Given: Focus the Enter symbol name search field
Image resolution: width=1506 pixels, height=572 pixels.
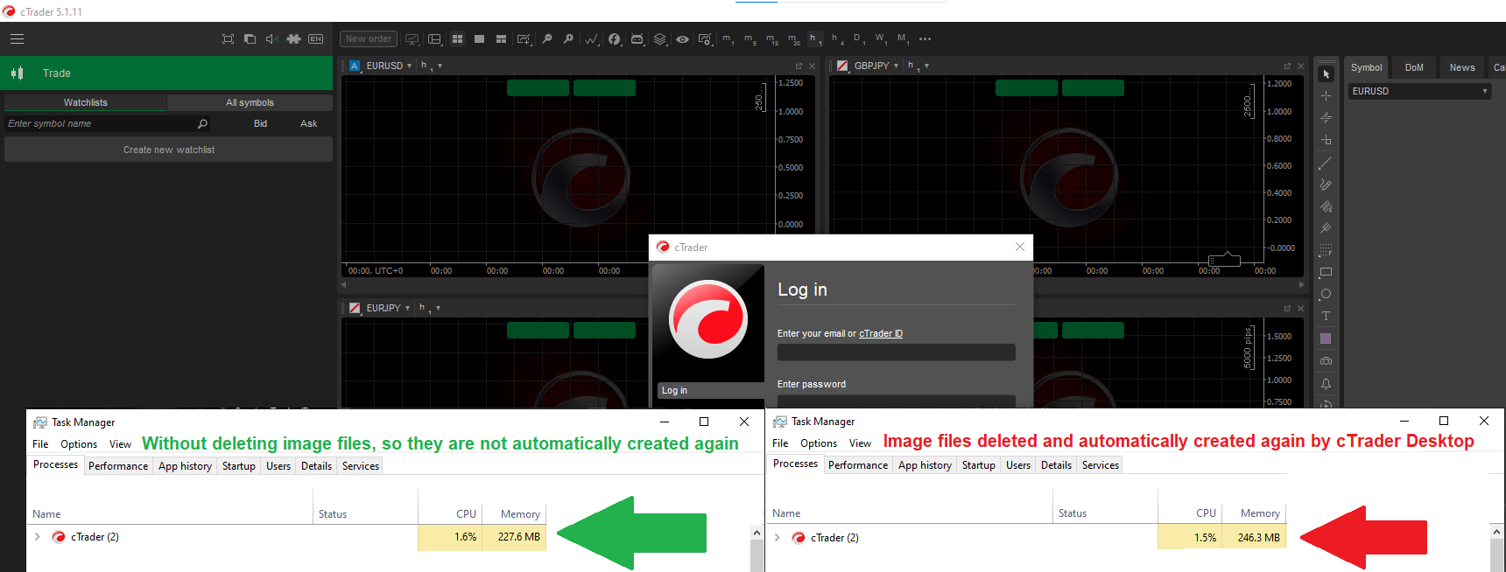Looking at the screenshot, I should point(107,123).
